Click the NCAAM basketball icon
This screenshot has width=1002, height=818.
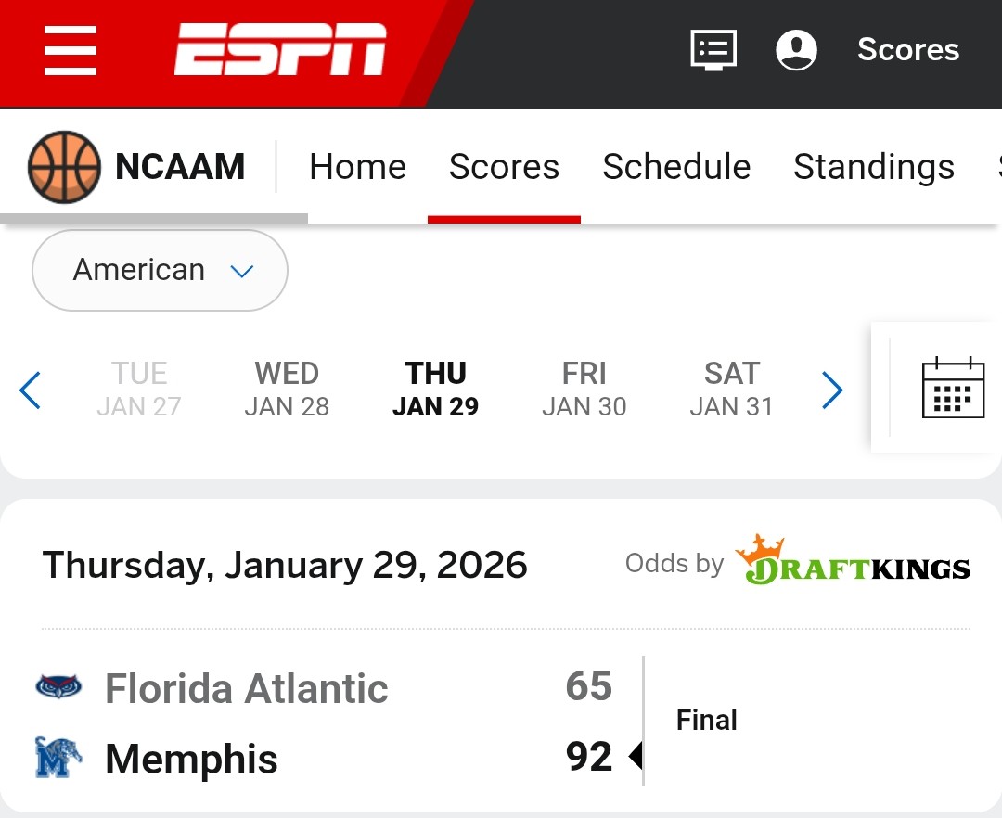(x=64, y=167)
